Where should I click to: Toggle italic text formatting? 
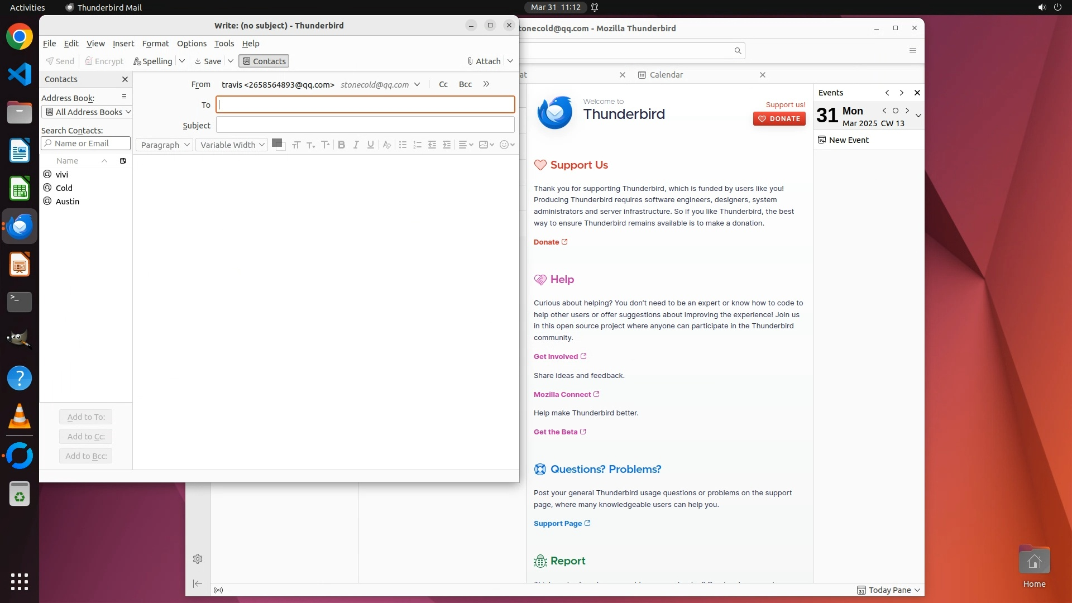click(x=356, y=145)
